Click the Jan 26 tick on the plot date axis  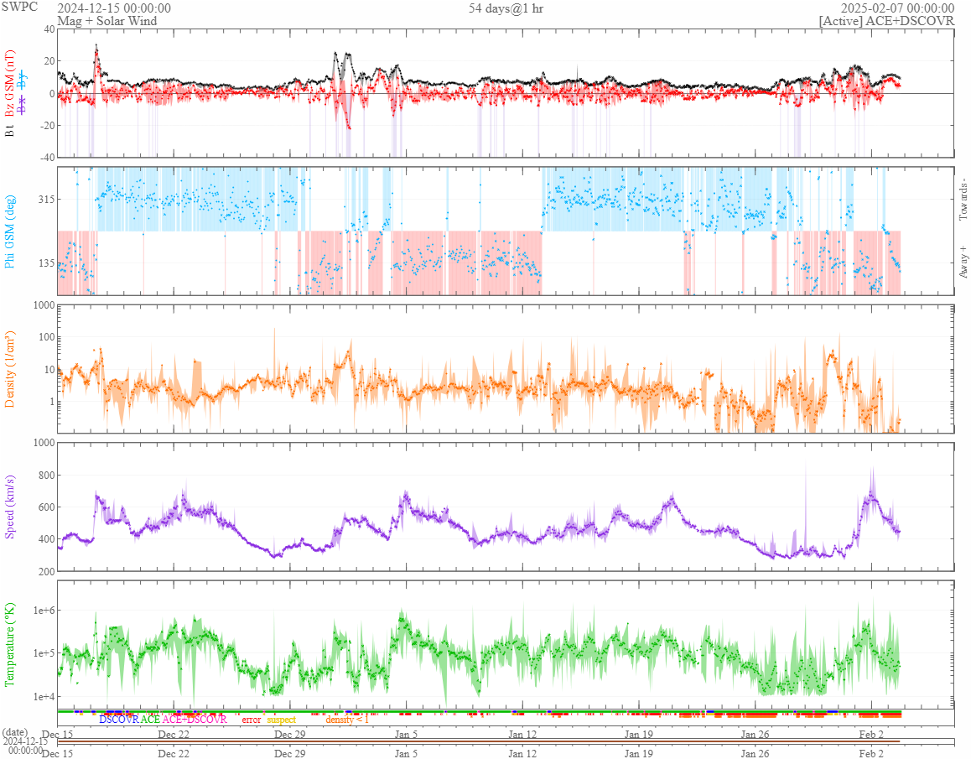755,734
